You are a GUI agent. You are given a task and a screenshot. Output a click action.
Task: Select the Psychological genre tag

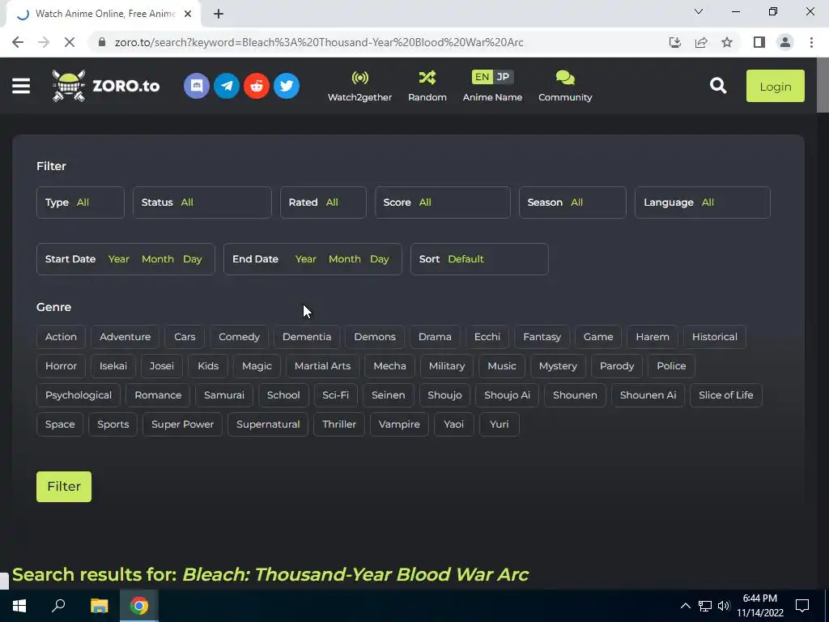[x=79, y=395]
